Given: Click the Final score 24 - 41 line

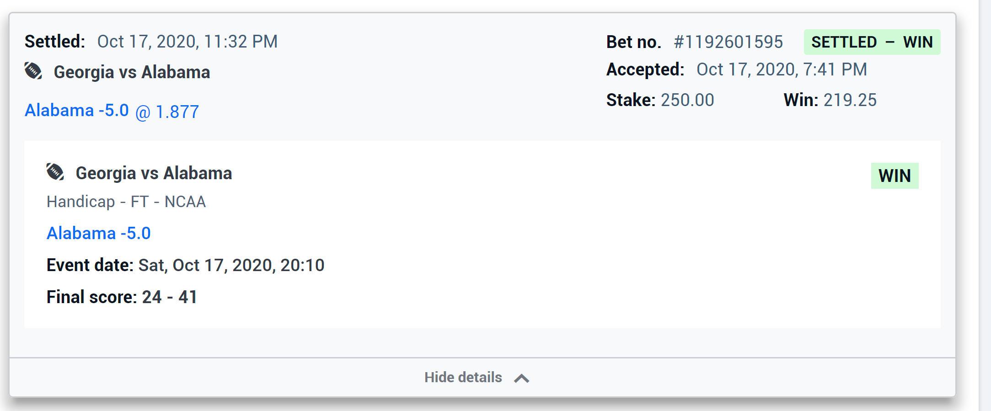Looking at the screenshot, I should click(x=122, y=297).
